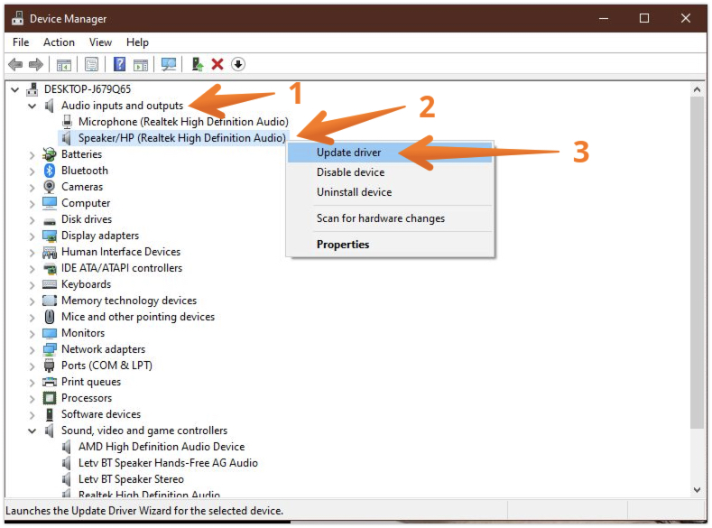Click the down-arrow Disable device toolbar icon
The image size is (712, 528).
pyautogui.click(x=238, y=64)
